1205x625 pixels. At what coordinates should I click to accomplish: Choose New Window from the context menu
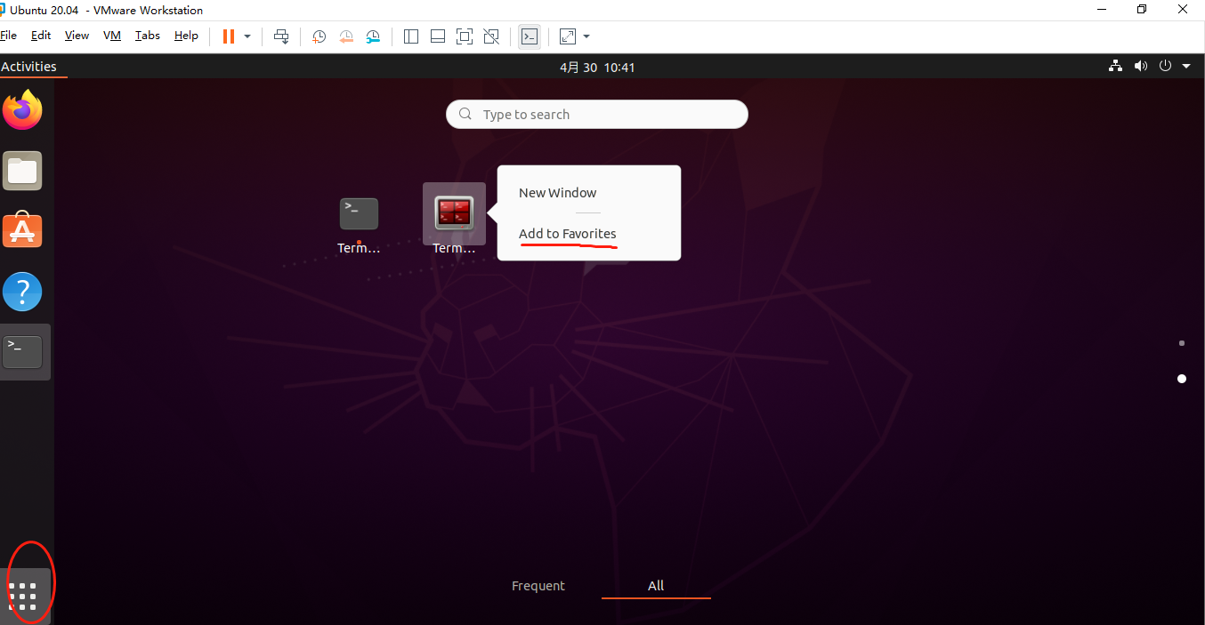click(x=558, y=193)
